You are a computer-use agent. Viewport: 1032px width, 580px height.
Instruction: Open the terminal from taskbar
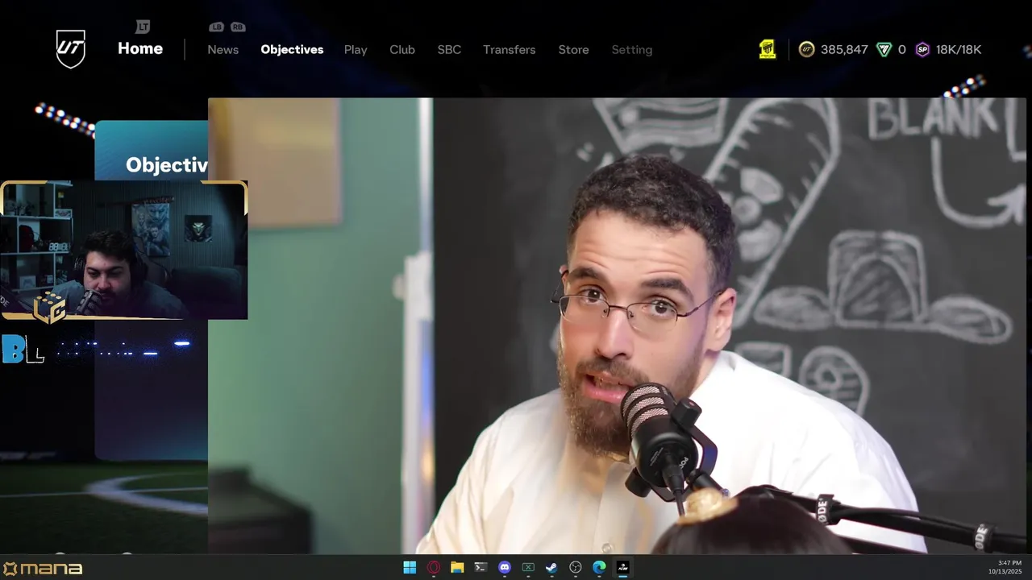point(481,568)
